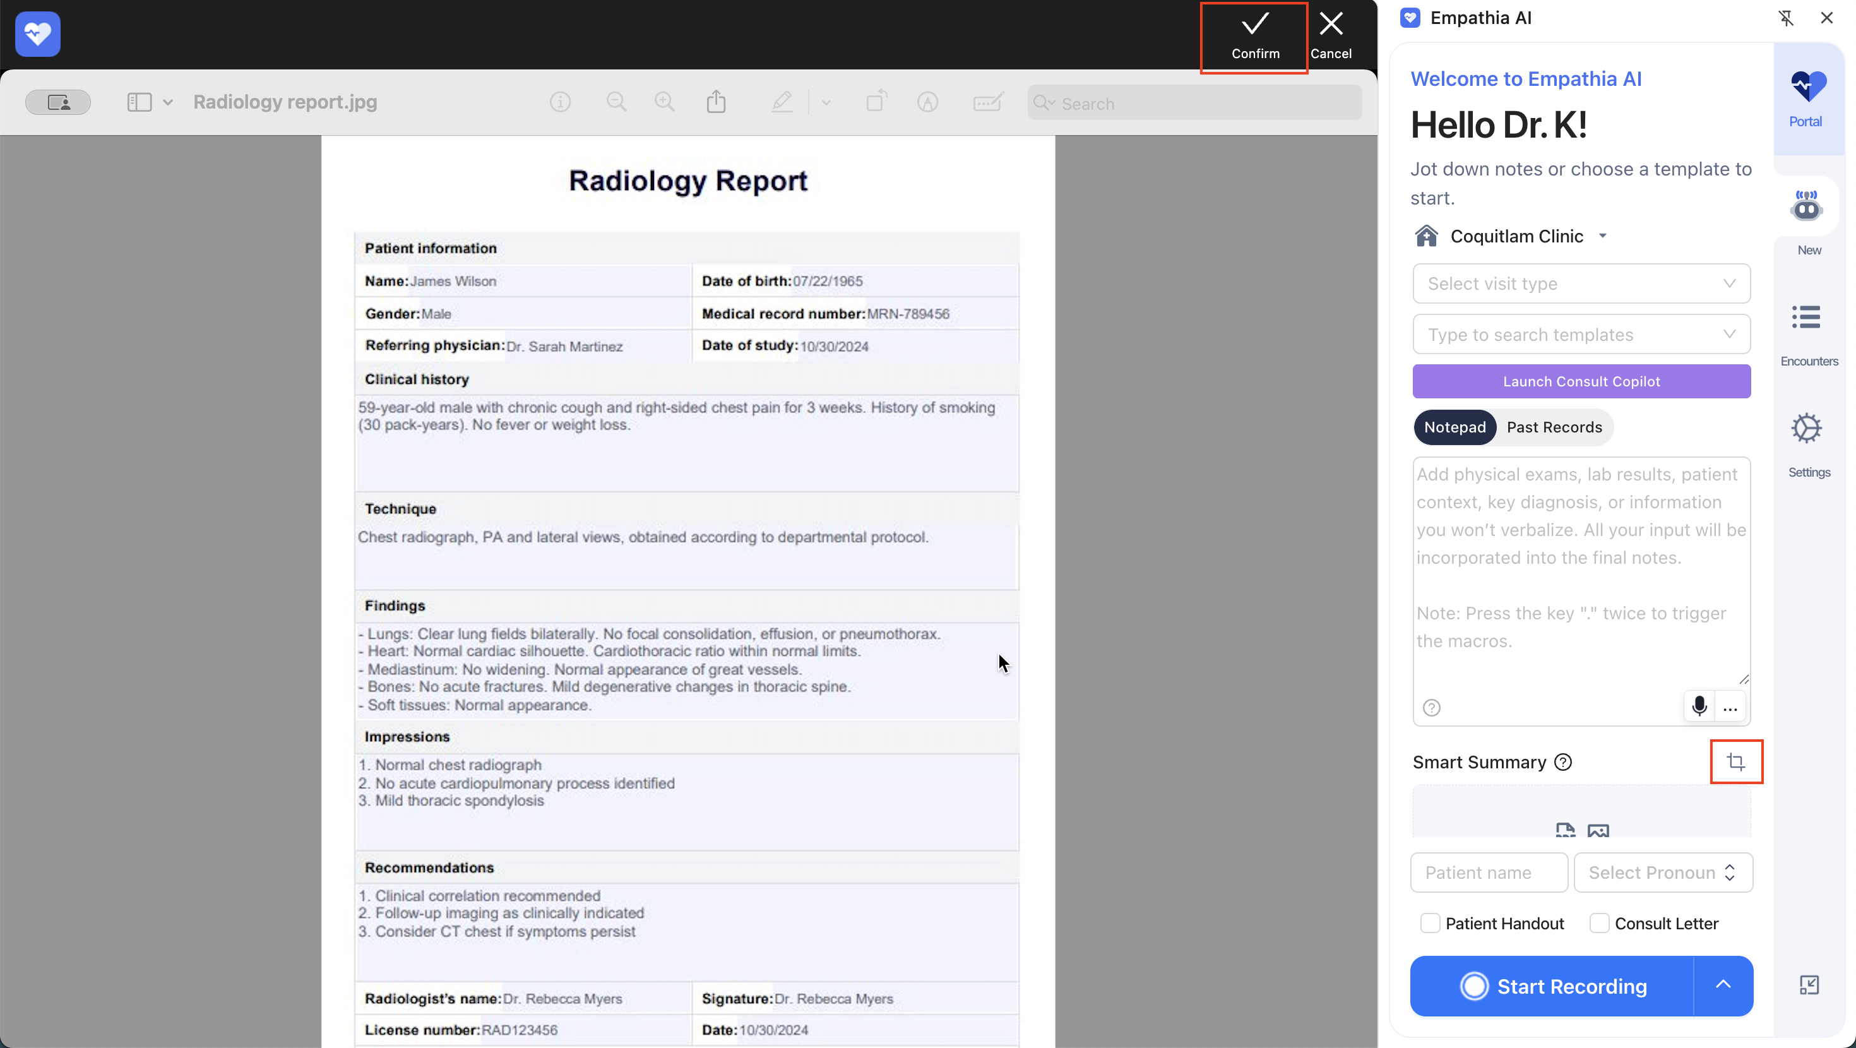
Task: Click the Confirm checkmark icon
Action: 1254,25
